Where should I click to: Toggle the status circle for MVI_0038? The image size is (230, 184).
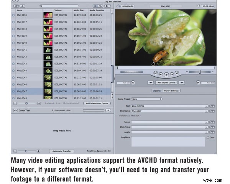(13, 29)
